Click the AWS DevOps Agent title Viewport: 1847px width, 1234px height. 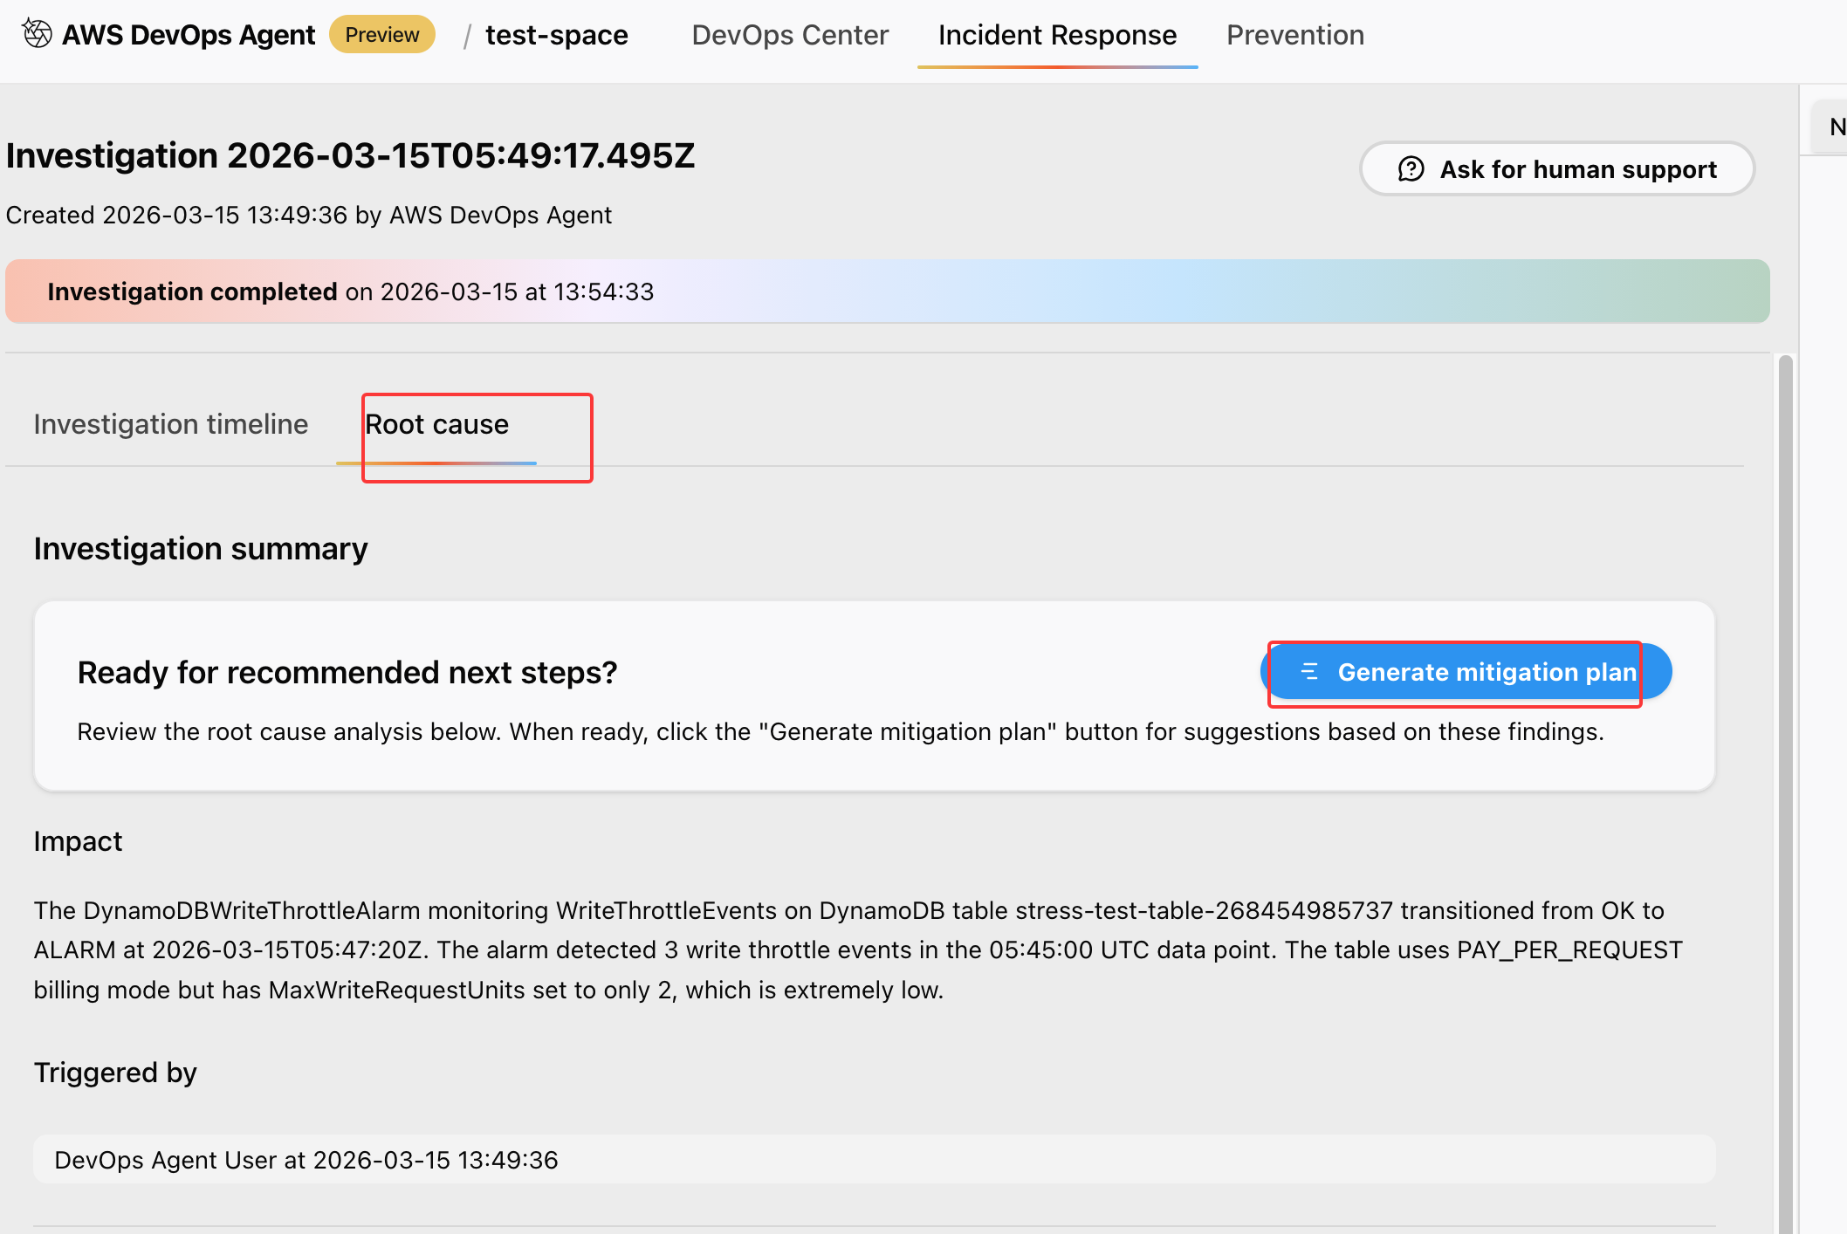189,35
